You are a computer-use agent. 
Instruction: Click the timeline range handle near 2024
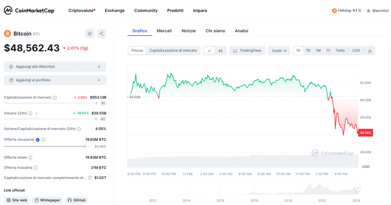[x=357, y=188]
